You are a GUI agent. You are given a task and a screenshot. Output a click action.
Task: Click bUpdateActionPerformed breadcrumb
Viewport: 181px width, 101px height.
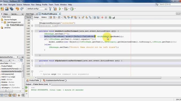tap(55, 81)
